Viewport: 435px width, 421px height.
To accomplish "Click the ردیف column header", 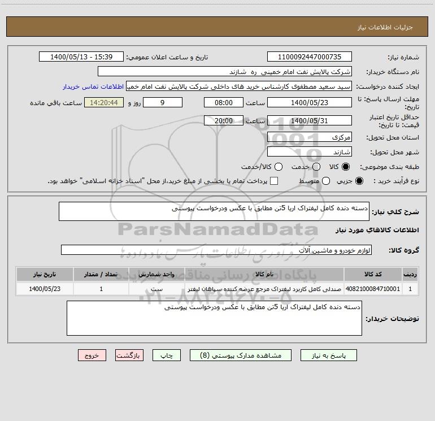I will [x=410, y=274].
